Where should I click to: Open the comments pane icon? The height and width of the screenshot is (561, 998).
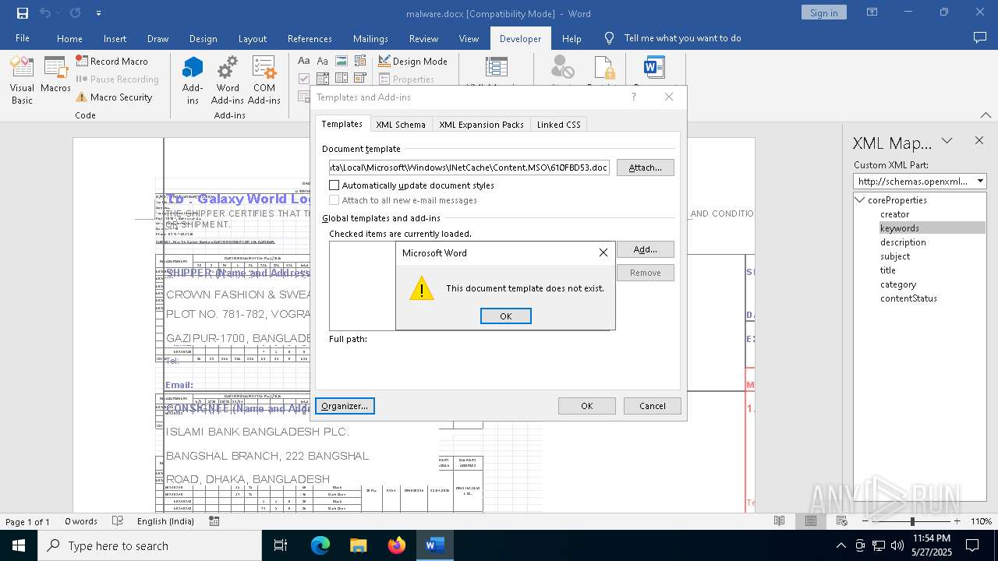point(980,37)
